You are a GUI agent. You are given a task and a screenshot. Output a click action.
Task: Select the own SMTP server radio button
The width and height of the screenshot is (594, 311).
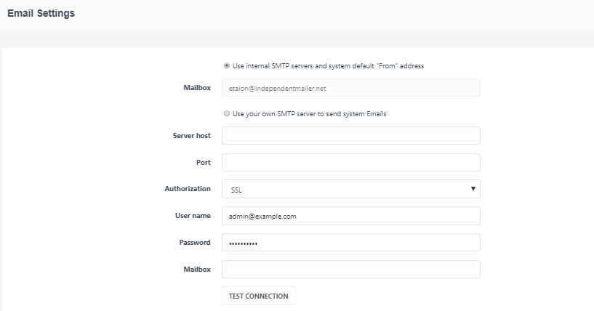coord(227,113)
